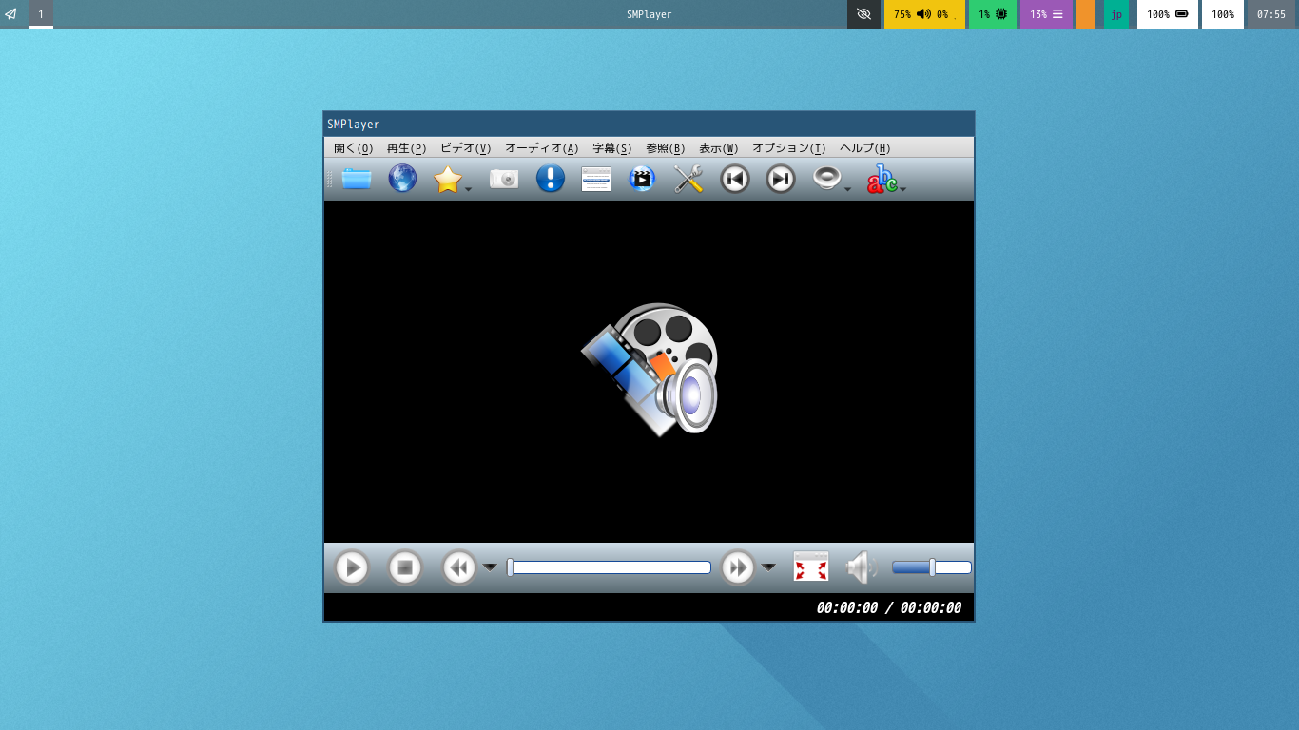Show file information via blue exclamation icon
1299x730 pixels.
click(x=551, y=179)
